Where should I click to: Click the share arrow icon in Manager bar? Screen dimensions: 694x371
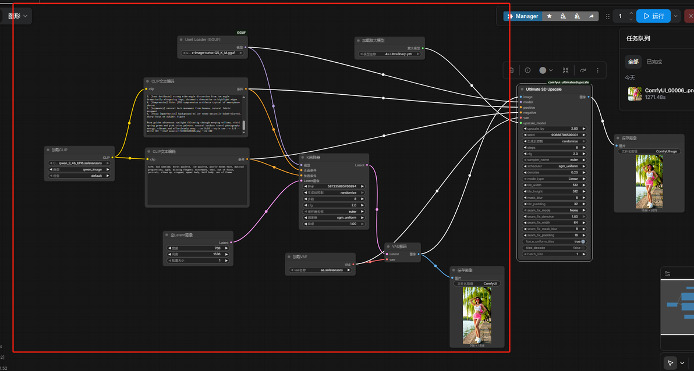[x=592, y=16]
